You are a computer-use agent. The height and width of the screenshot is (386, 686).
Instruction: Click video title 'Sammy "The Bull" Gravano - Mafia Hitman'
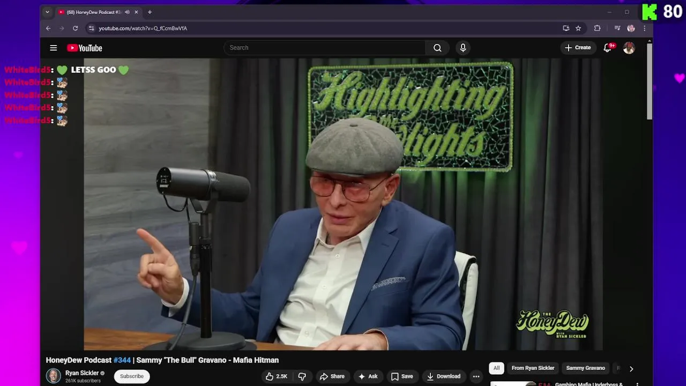click(x=207, y=360)
